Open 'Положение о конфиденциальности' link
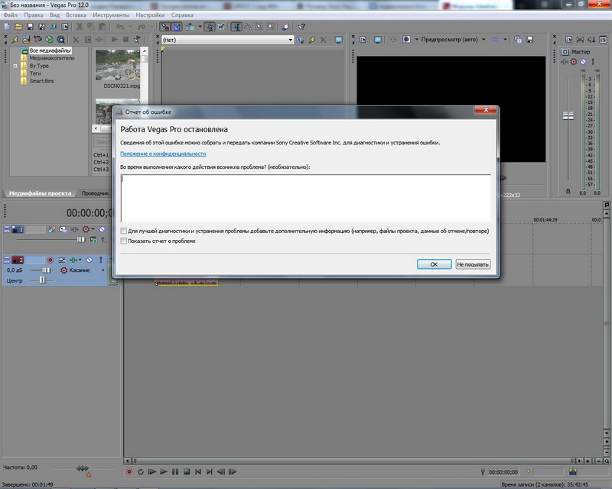Viewport: 612px width, 489px height. click(163, 154)
